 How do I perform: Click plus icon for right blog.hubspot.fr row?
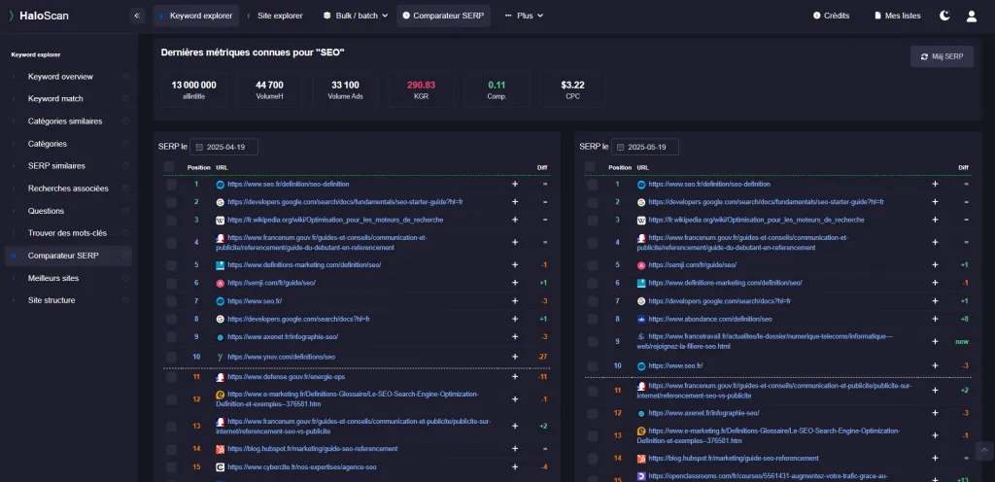point(935,458)
